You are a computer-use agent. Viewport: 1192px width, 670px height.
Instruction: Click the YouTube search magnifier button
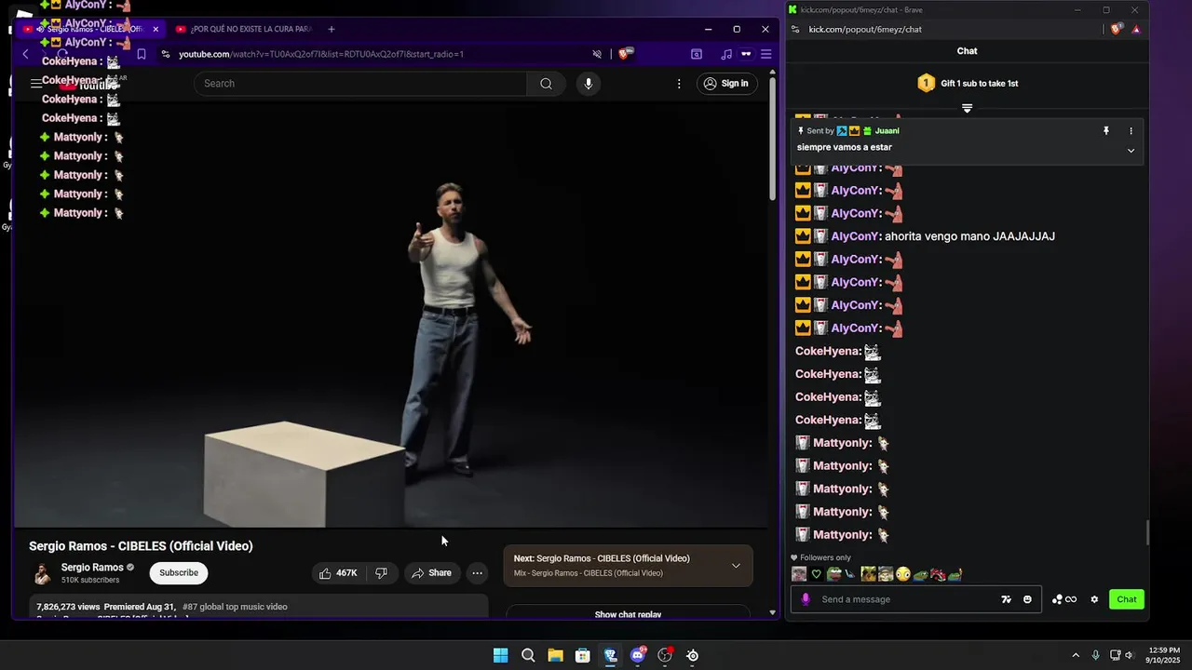click(546, 84)
